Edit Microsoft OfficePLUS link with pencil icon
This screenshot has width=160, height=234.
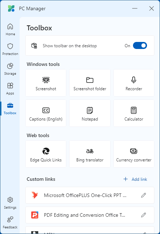pyautogui.click(x=144, y=195)
